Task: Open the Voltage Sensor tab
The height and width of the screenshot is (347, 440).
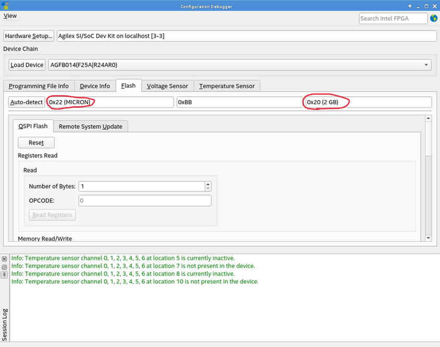Action: tap(168, 86)
